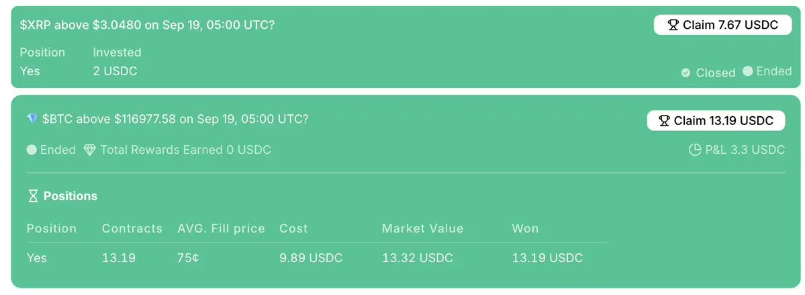Click the Total Rewards Earned 0 USDC text
805x295 pixels.
185,150
